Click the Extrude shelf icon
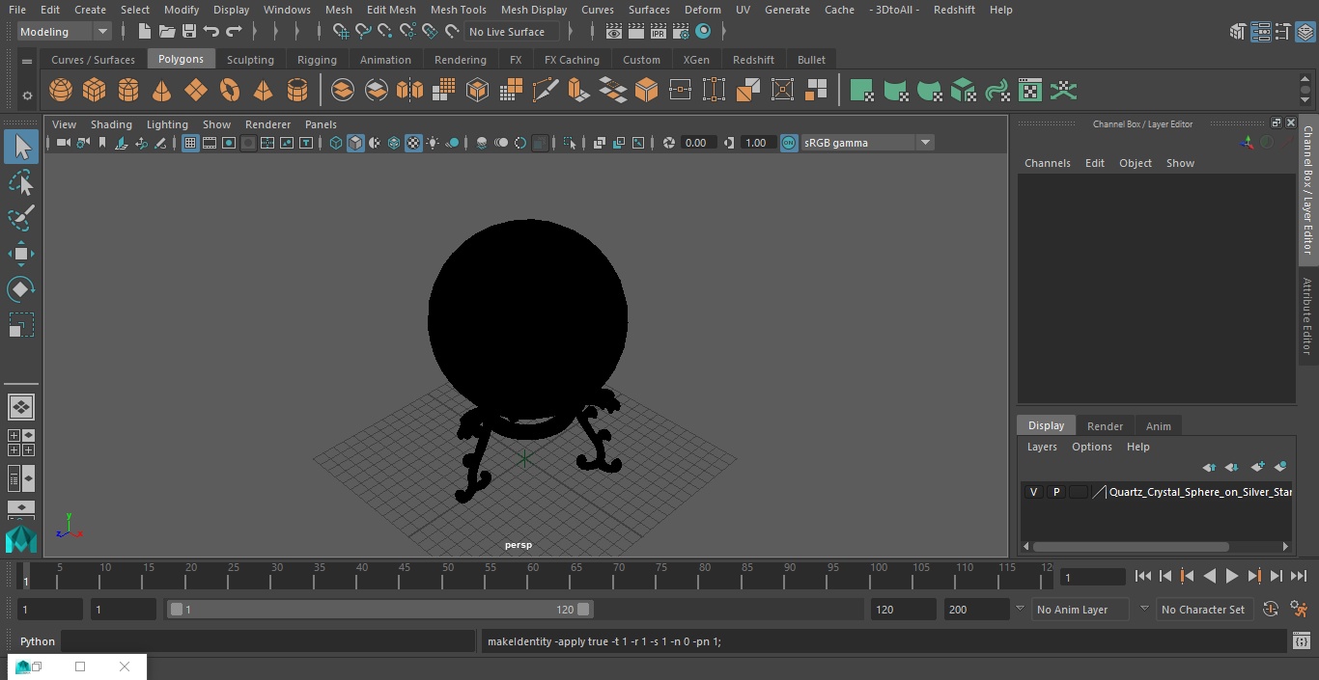 pos(578,91)
